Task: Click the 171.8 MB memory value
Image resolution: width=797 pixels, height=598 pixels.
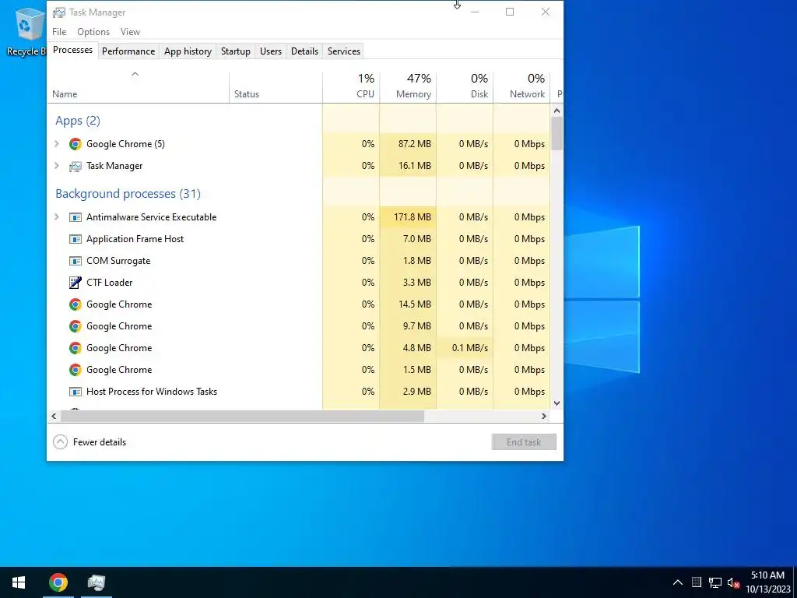Action: point(413,217)
